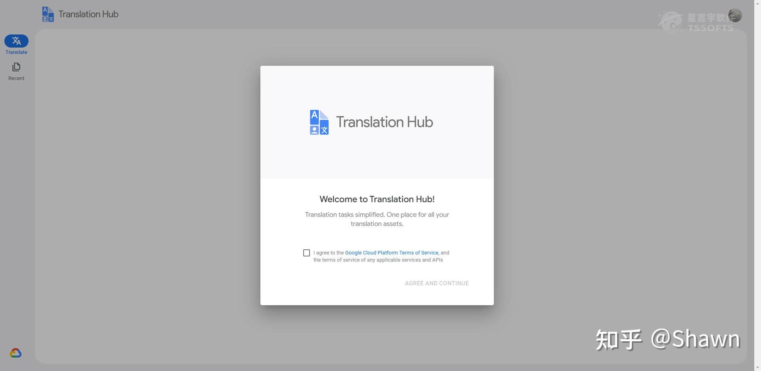Screen dimensions: 761x371
Task: Click the Recent label in the left navigation
Action: pyautogui.click(x=16, y=78)
